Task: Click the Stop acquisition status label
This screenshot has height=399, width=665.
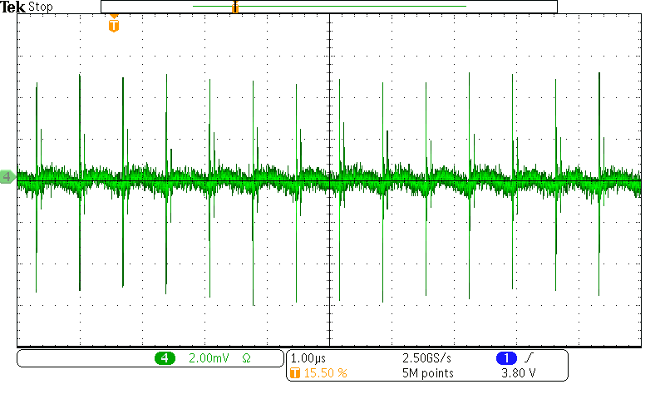Action: click(40, 7)
